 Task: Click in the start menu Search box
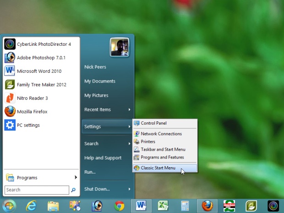(x=37, y=190)
